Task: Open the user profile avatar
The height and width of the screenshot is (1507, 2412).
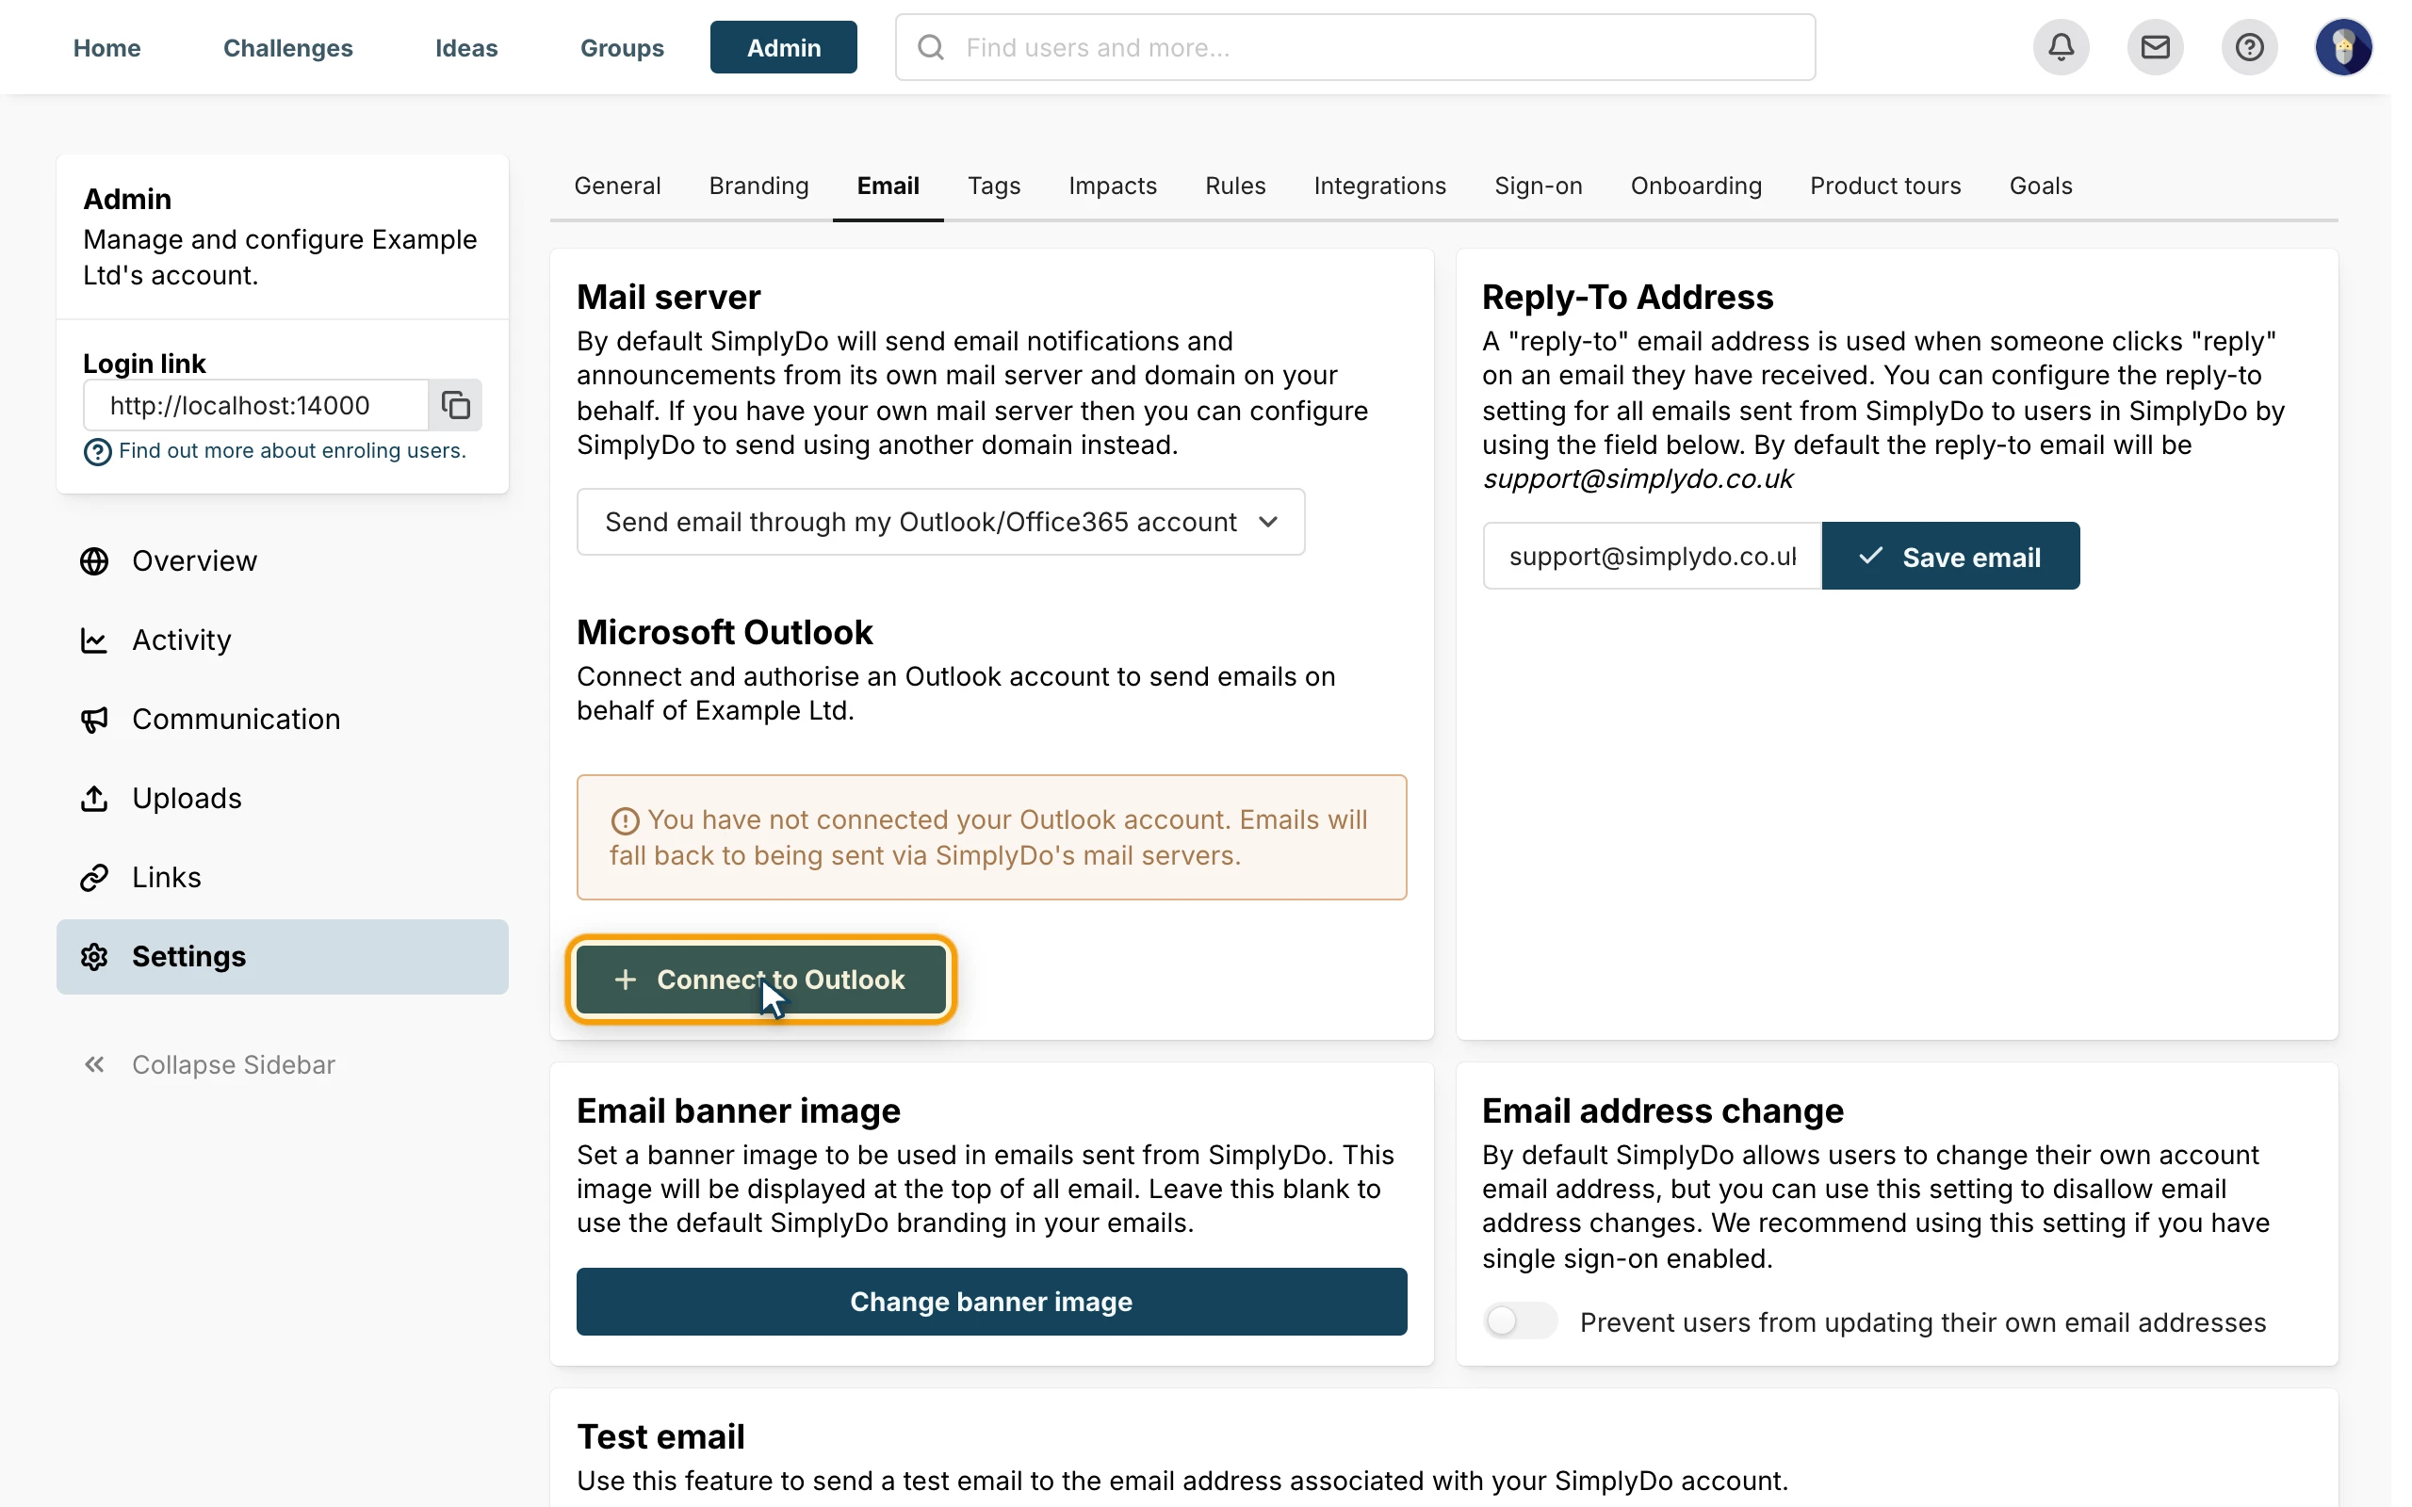Action: tap(2343, 47)
